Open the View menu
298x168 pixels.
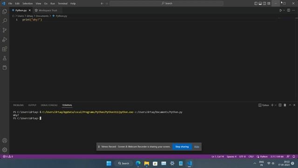38,3
